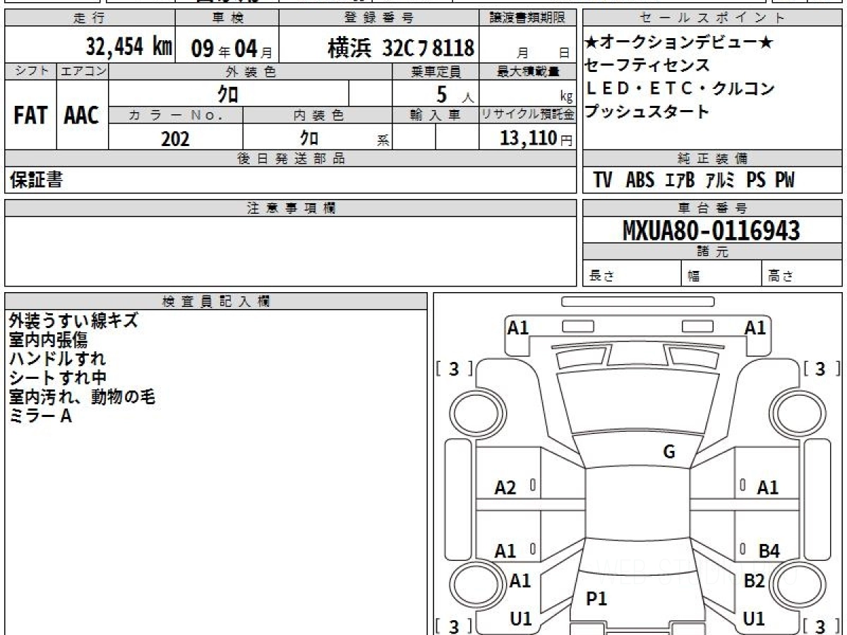Select the LED・ETC・クルコン line
847x635 pixels.
(679, 89)
